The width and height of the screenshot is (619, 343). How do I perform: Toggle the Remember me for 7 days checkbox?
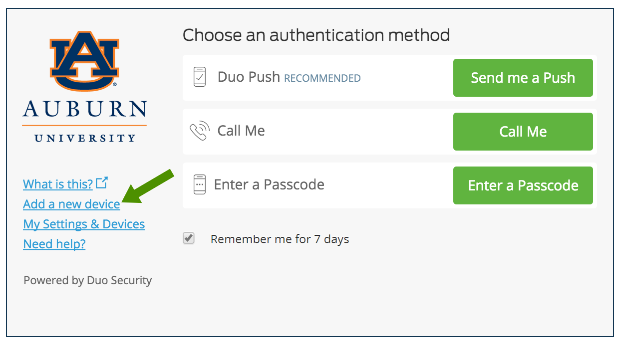pos(189,239)
